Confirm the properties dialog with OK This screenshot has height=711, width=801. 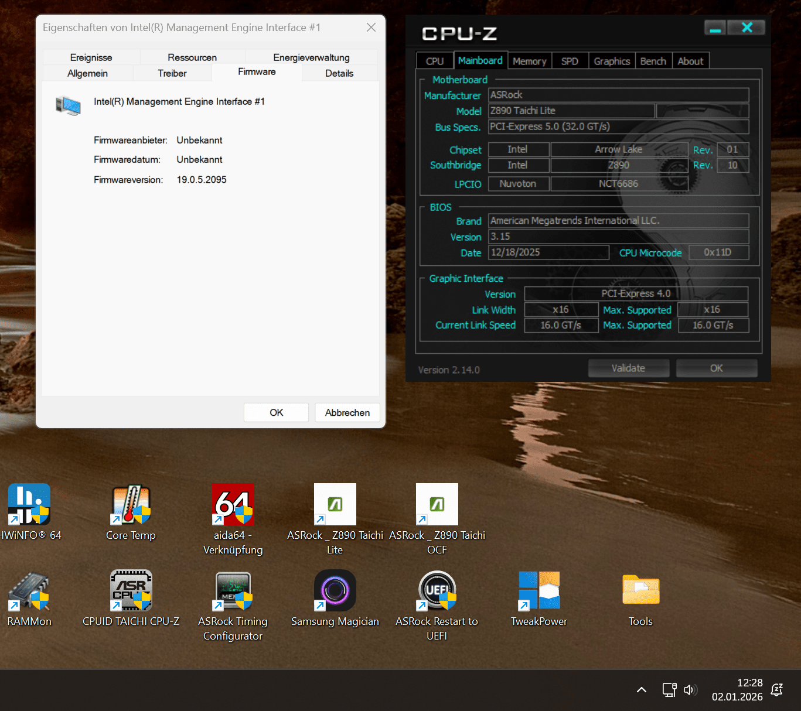click(276, 412)
